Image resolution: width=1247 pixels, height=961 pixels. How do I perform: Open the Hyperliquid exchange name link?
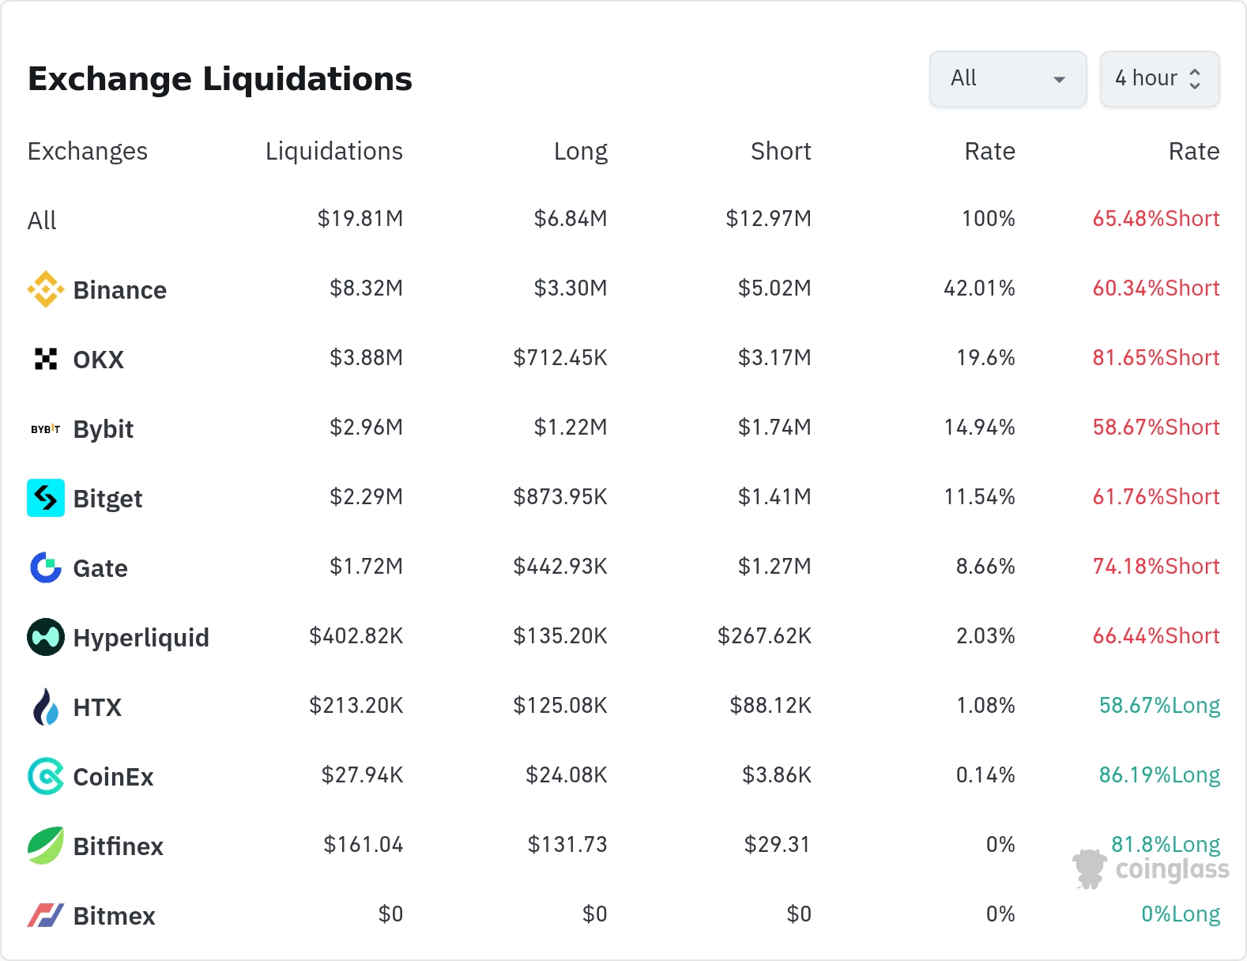(x=141, y=638)
